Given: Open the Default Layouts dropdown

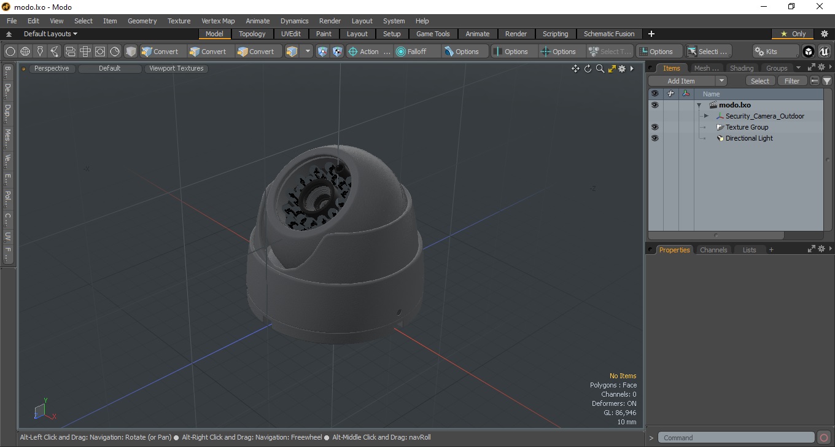Looking at the screenshot, I should [50, 34].
